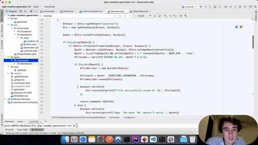Open the Unnamed run configuration dropdown

[189, 7]
